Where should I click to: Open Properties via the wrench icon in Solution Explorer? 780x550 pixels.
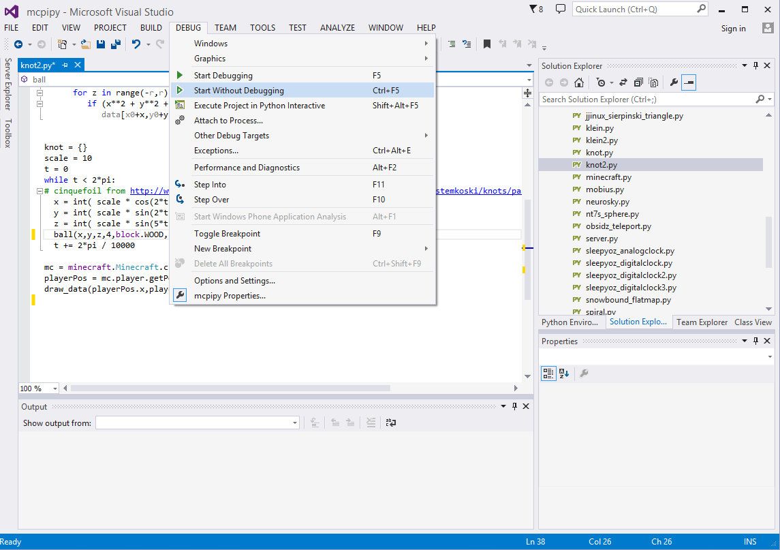pos(674,82)
